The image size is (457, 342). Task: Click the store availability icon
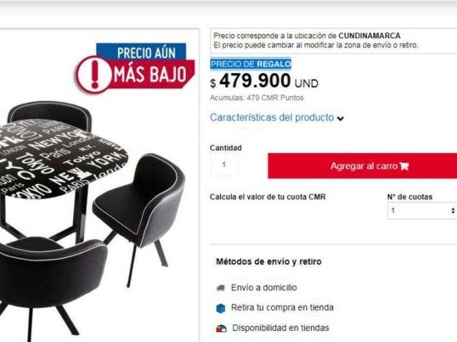(221, 328)
